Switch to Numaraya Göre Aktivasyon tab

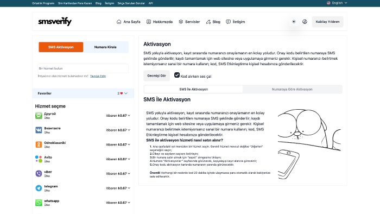point(292,89)
